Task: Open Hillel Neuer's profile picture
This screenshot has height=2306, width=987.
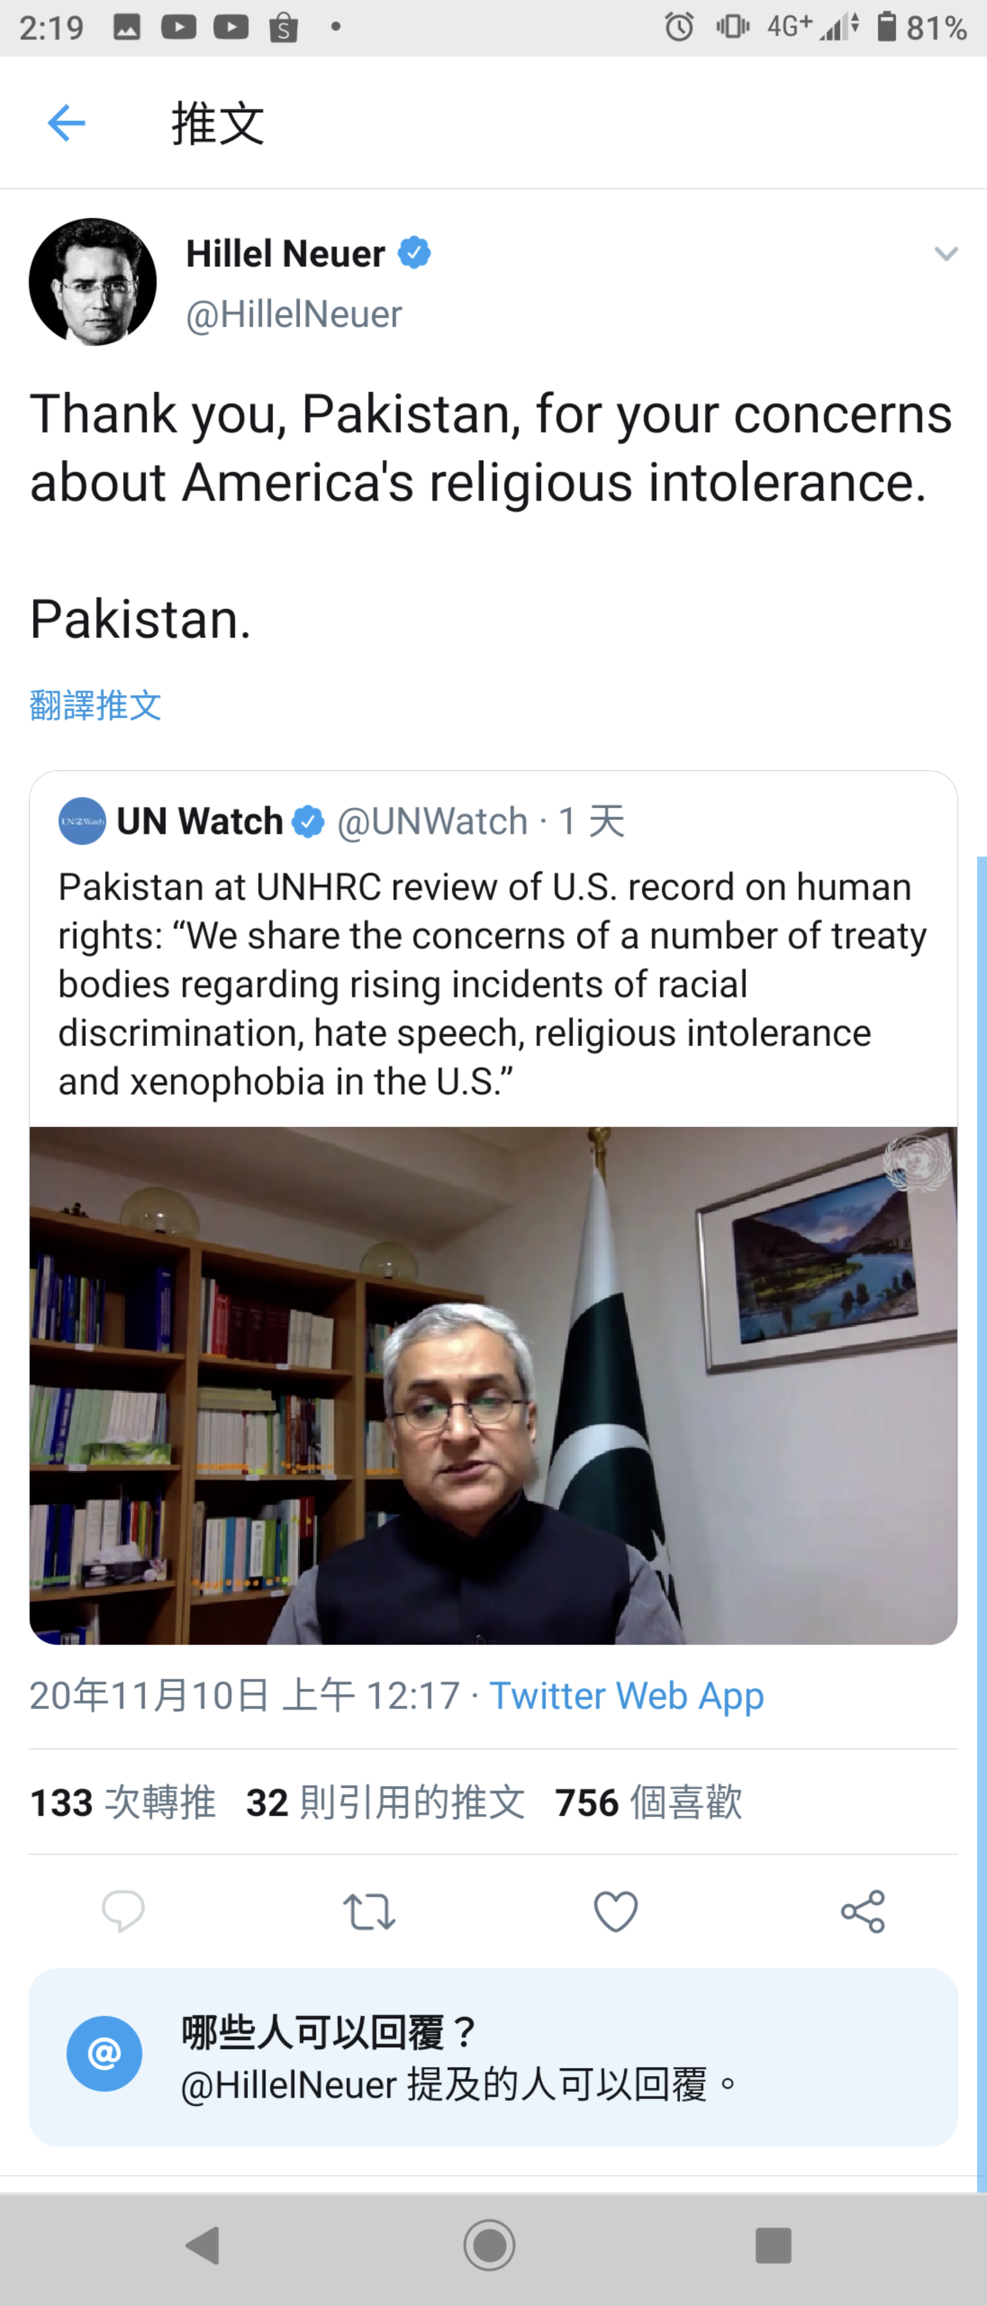Action: pos(93,282)
